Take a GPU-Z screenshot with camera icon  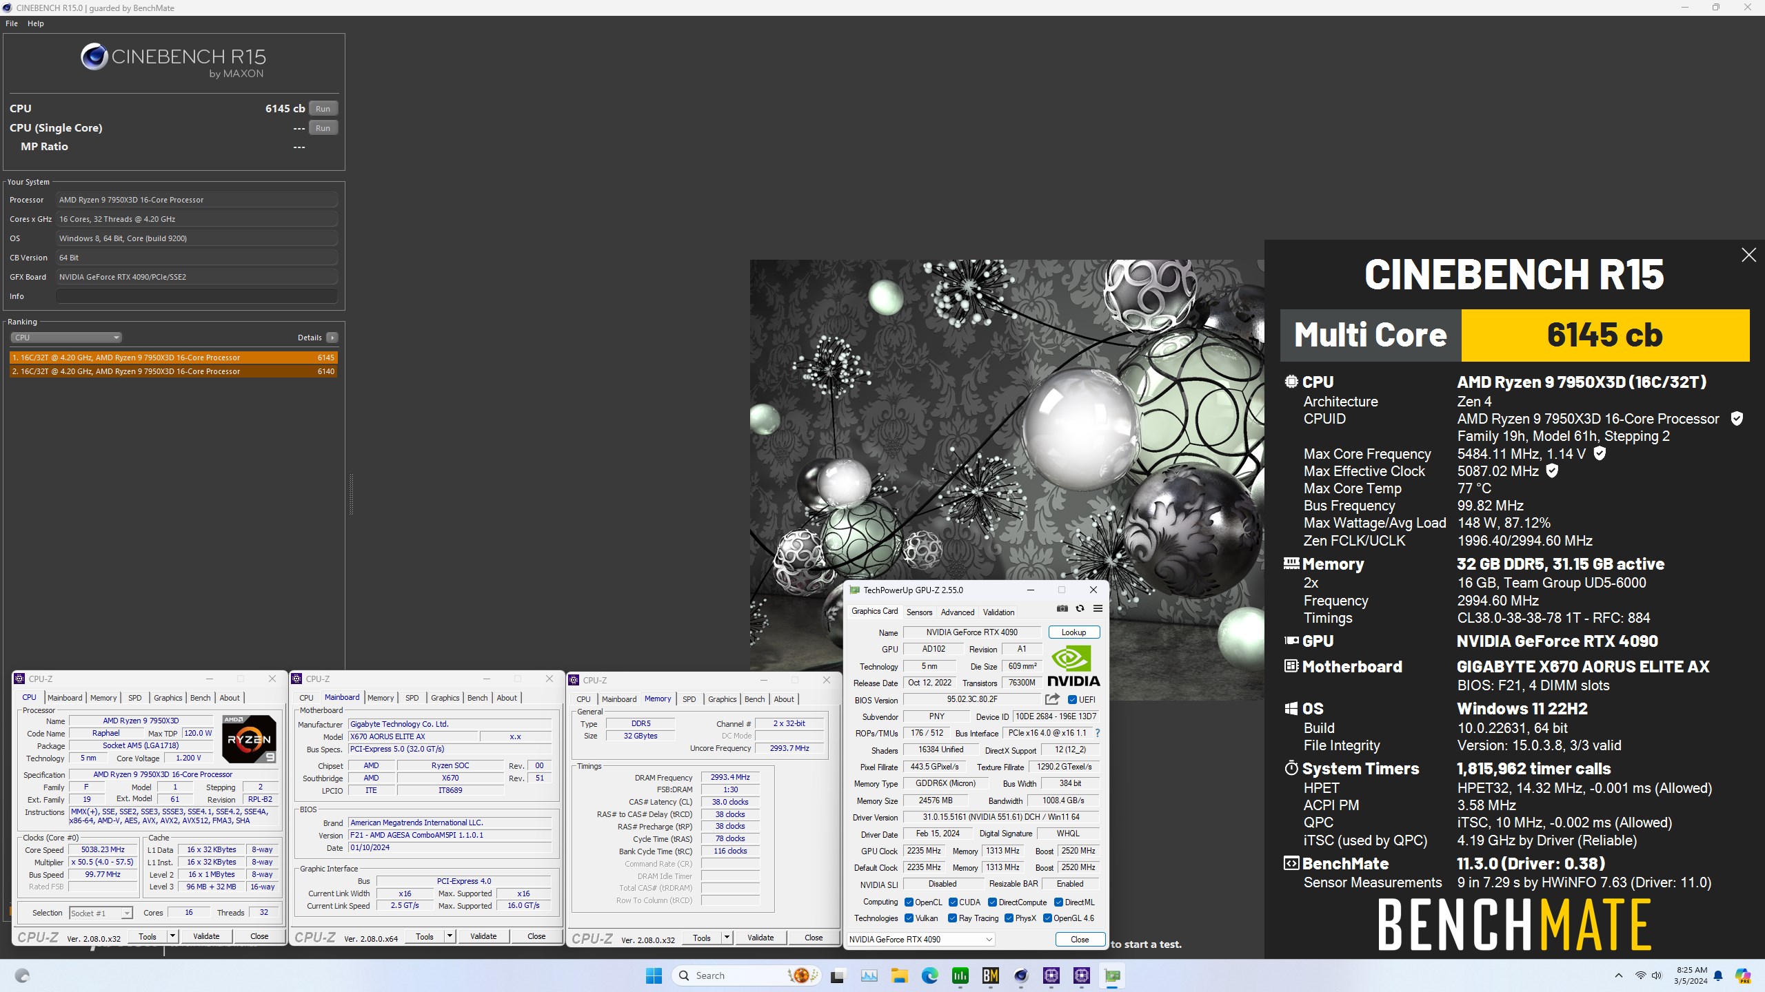[x=1062, y=608]
